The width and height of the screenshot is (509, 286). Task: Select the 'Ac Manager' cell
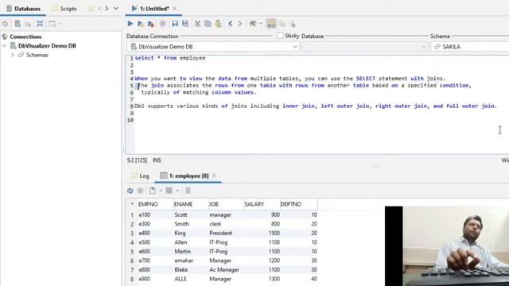click(226, 270)
